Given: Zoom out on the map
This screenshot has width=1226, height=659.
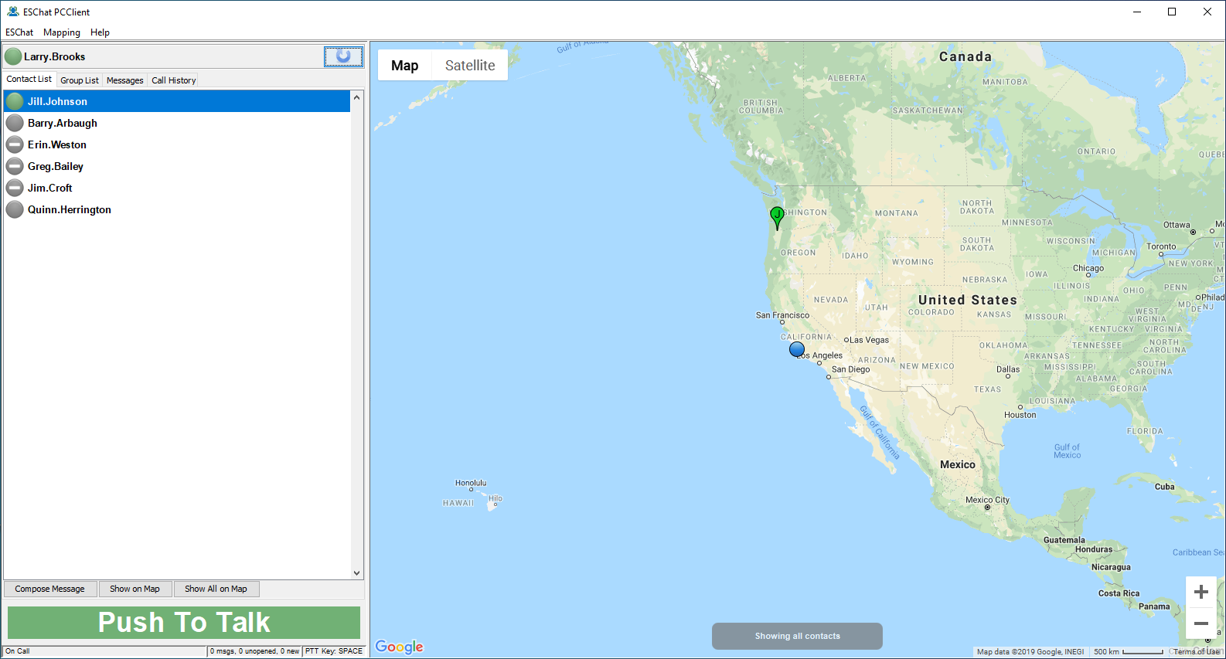Looking at the screenshot, I should point(1201,623).
